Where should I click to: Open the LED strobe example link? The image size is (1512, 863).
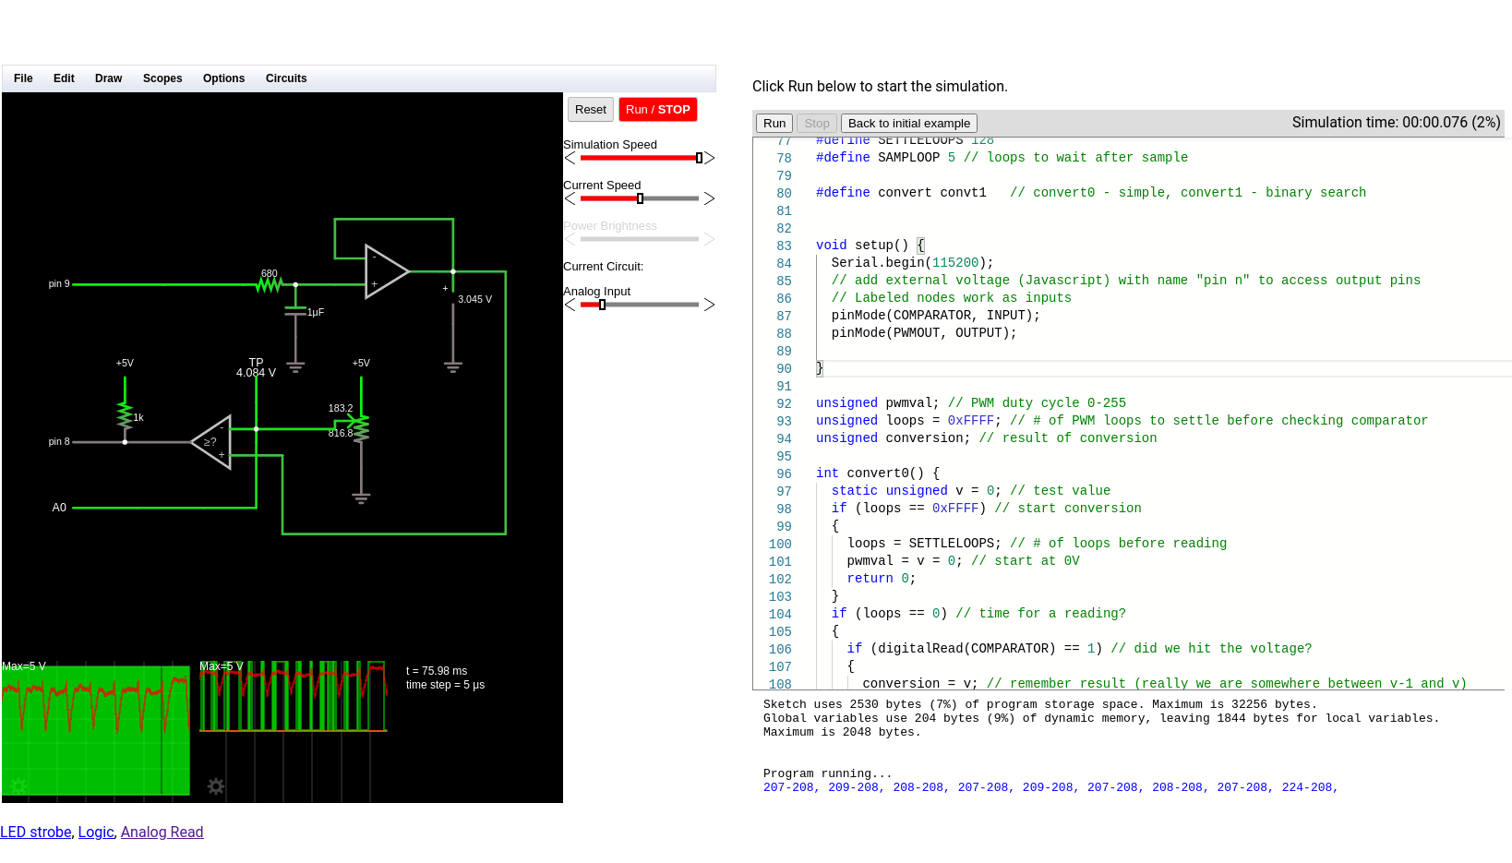[36, 832]
